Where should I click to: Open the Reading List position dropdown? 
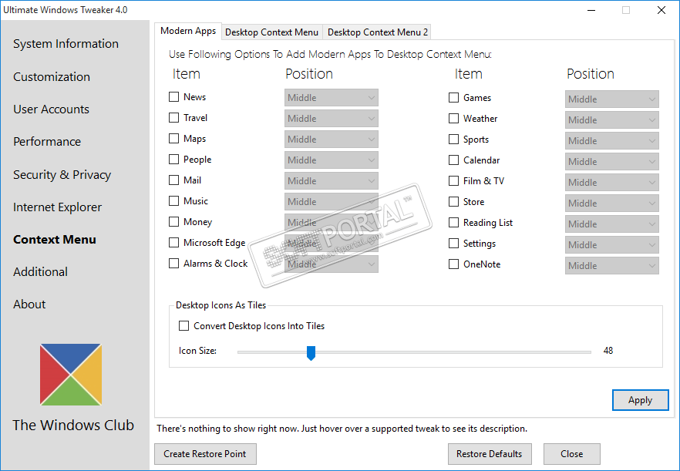612,224
